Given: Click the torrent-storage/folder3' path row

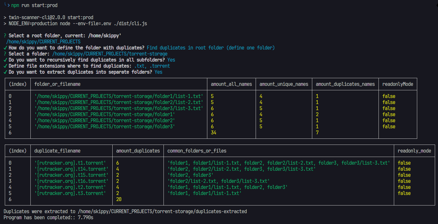Looking at the screenshot, I should click(105, 127).
